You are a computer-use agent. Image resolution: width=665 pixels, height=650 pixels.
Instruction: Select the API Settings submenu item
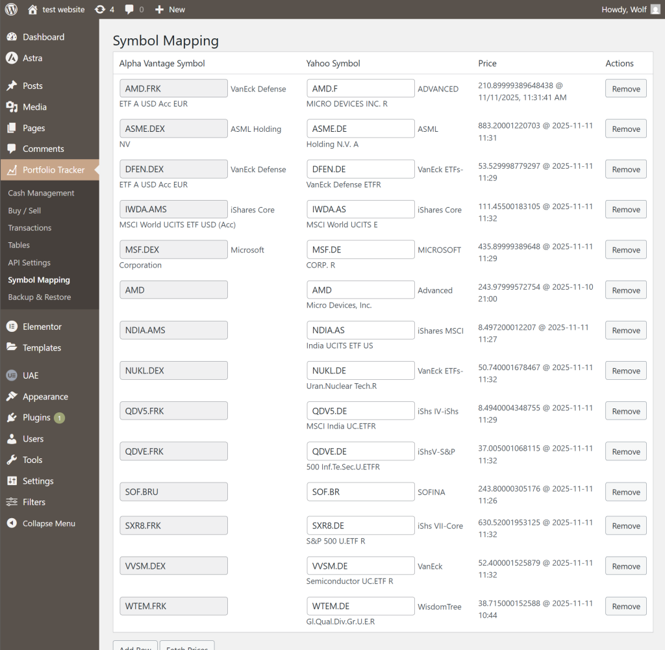(29, 262)
